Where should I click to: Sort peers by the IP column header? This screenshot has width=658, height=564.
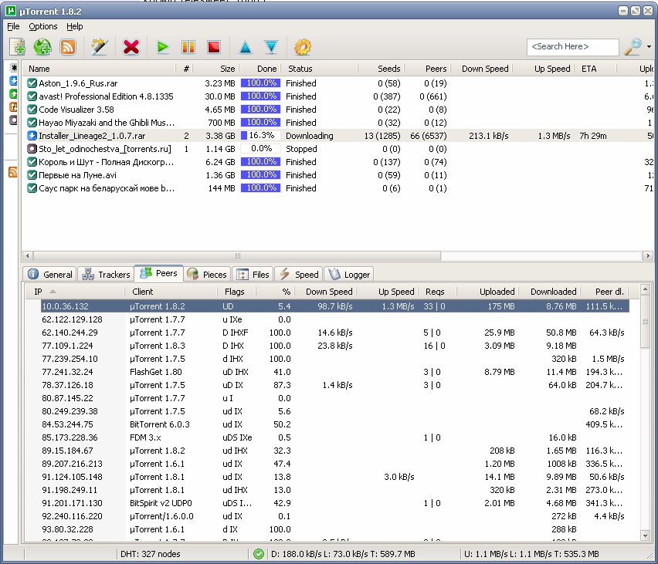[x=39, y=292]
